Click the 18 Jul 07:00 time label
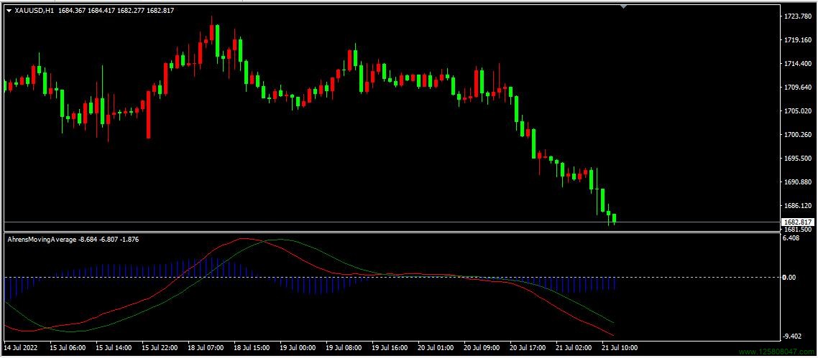Image resolution: width=818 pixels, height=358 pixels. click(206, 347)
